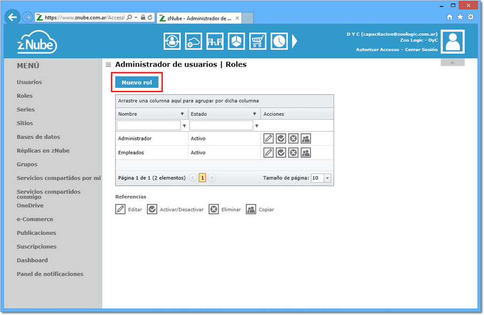Click the Nuevo rol button

pyautogui.click(x=137, y=82)
